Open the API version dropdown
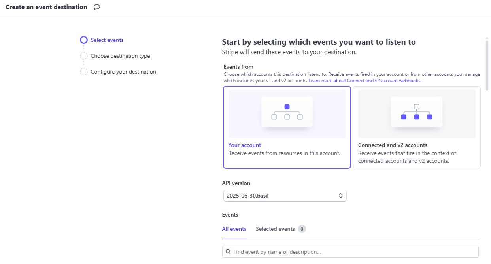 (x=284, y=196)
